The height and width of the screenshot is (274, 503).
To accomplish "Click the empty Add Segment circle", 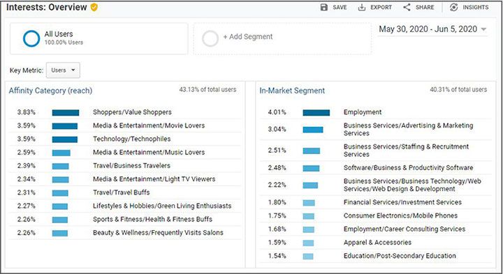I will point(210,38).
